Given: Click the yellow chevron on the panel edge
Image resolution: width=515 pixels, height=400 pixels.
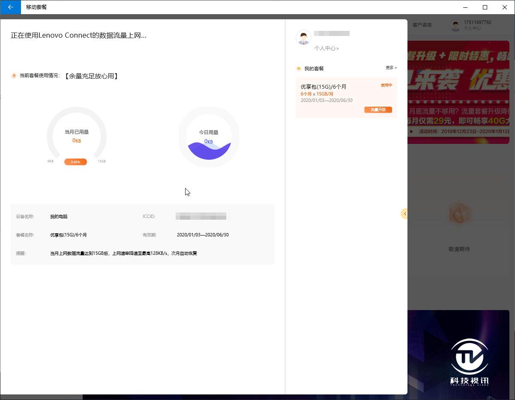Looking at the screenshot, I should (404, 213).
